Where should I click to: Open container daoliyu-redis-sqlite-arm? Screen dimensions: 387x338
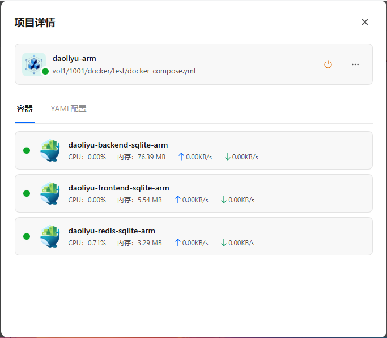[194, 236]
